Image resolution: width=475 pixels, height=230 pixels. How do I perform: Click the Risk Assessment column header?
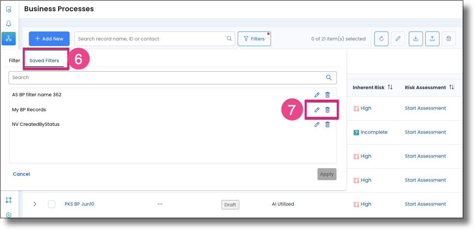point(425,87)
